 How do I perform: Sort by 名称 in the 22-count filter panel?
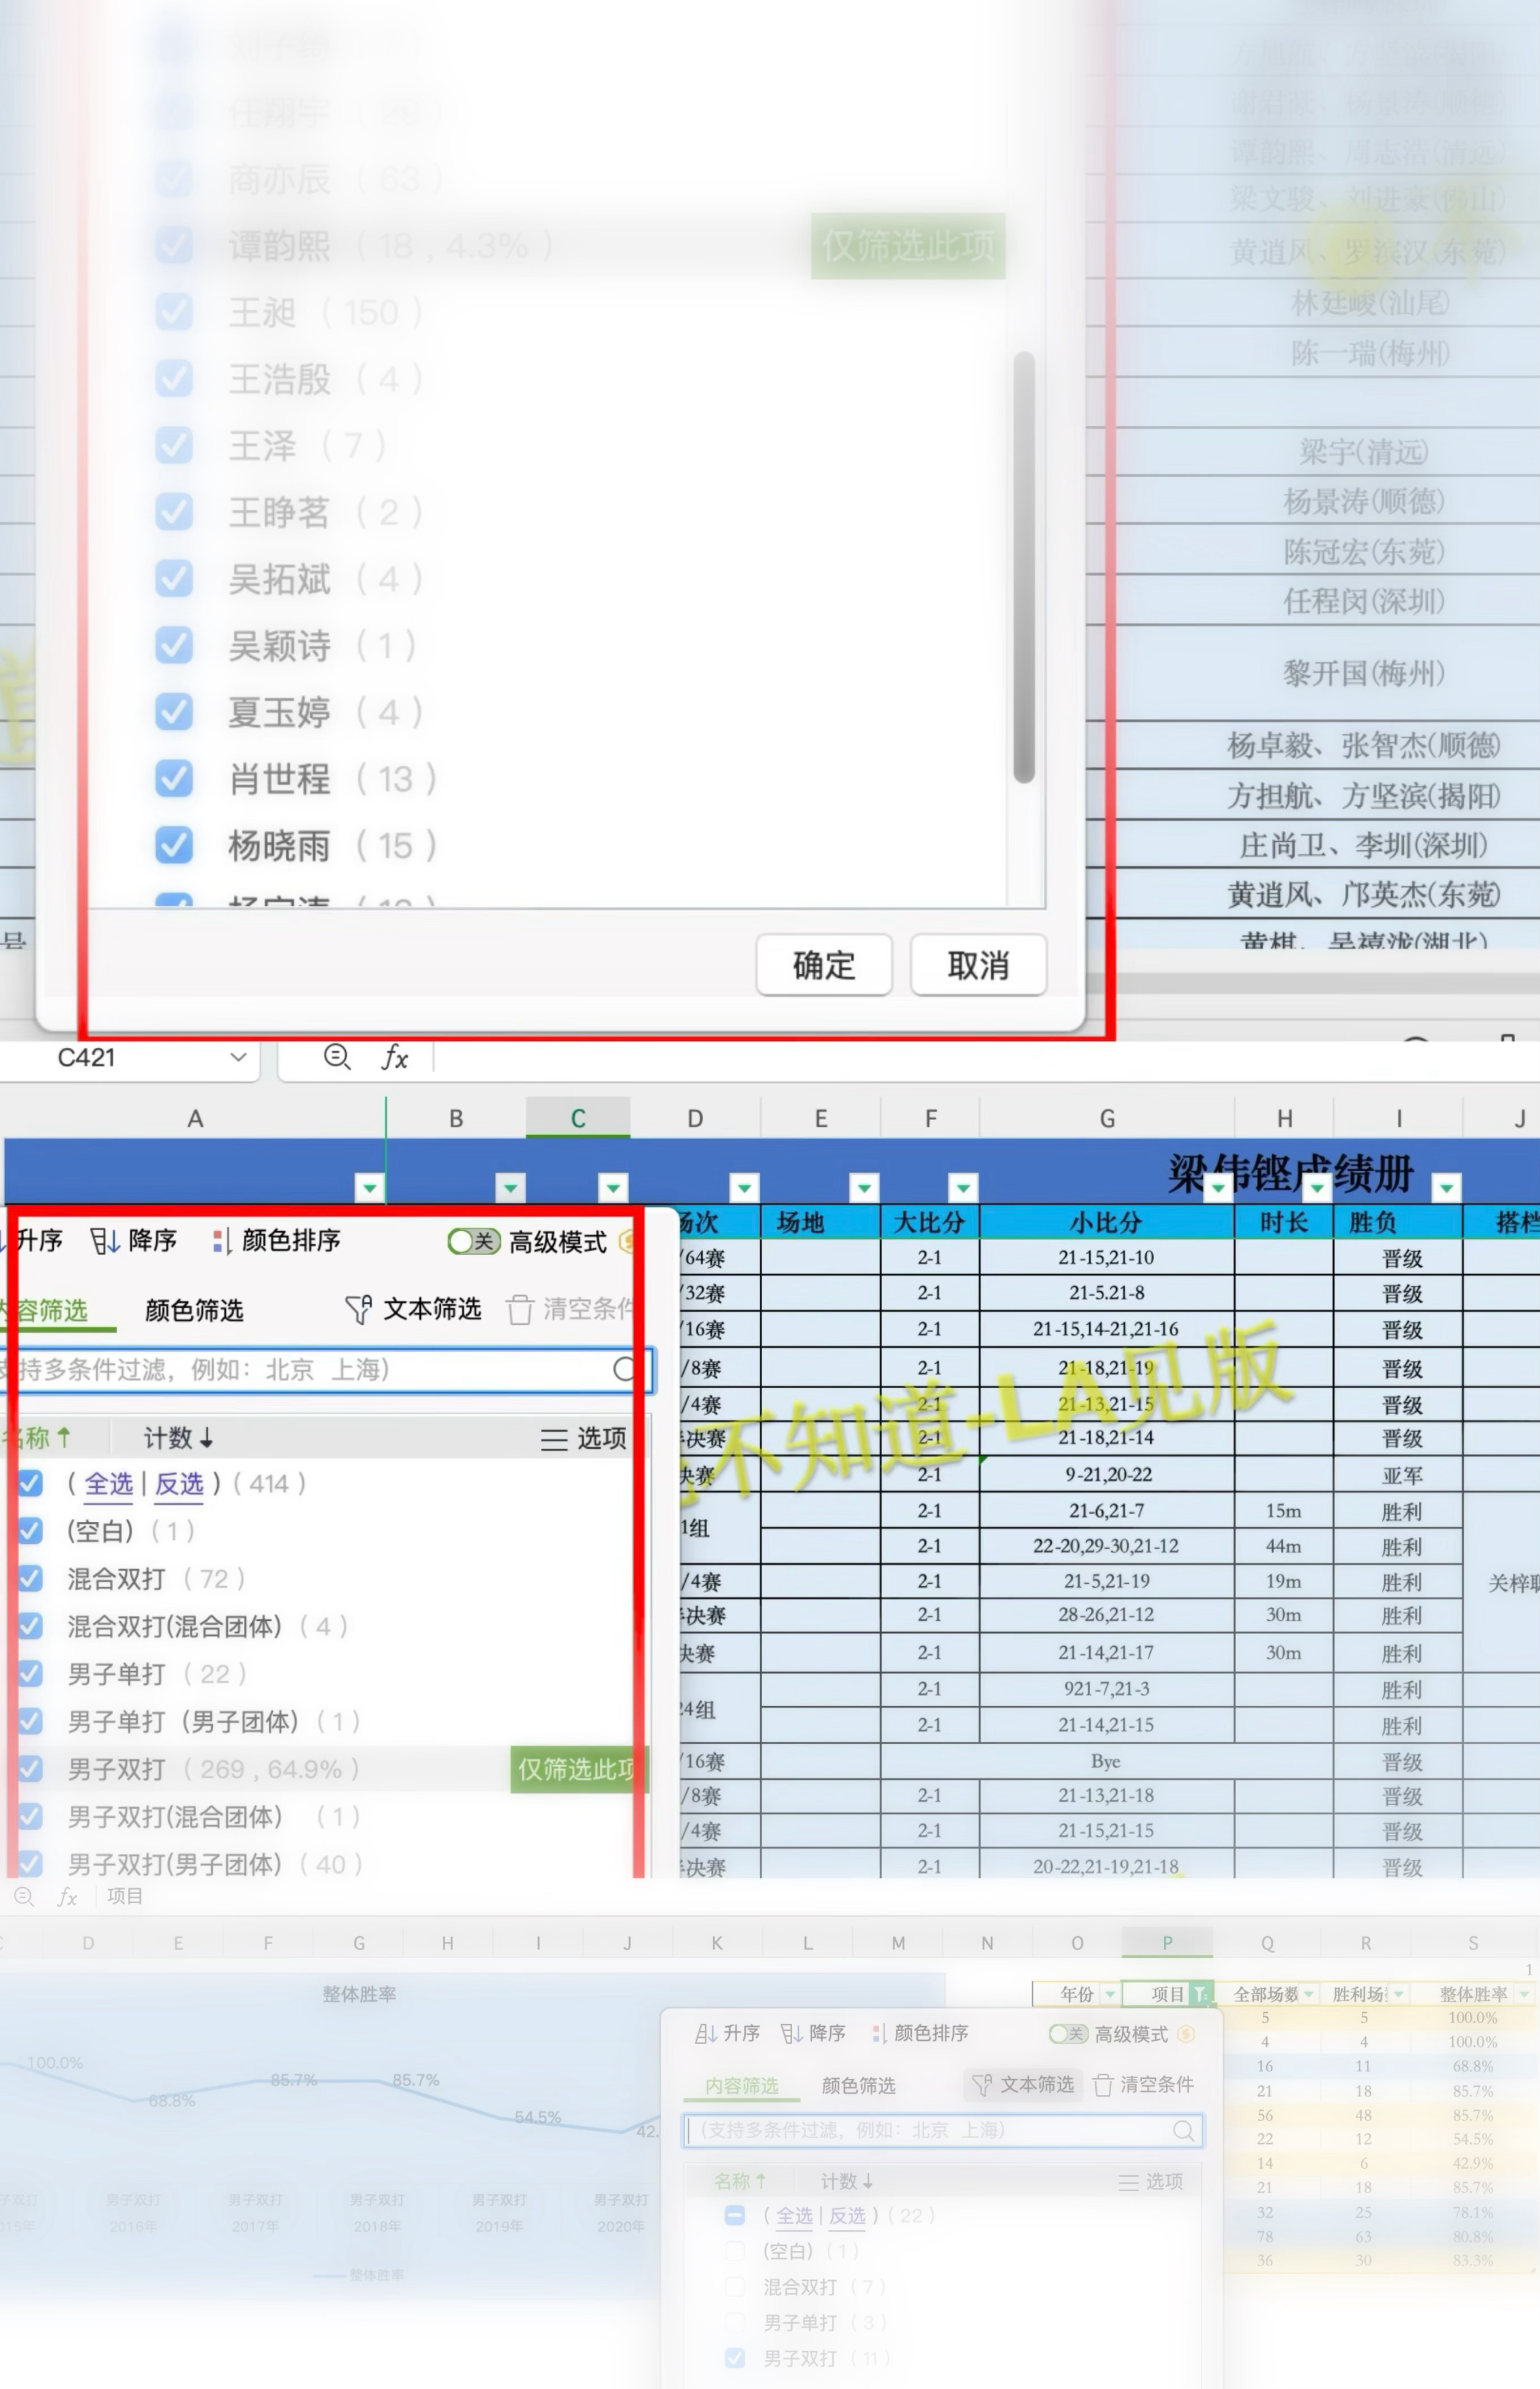click(741, 2181)
